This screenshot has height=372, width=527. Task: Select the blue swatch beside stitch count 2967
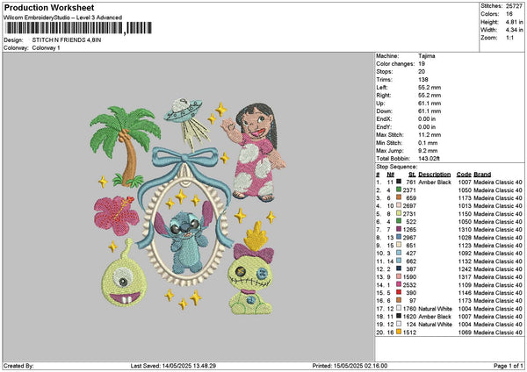(x=399, y=238)
